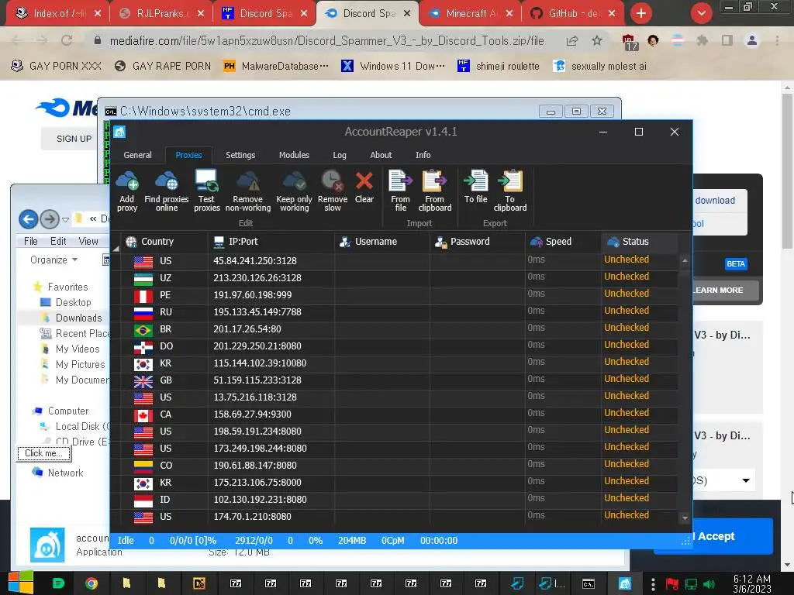Bookmark page with star icon
Image resolution: width=794 pixels, height=595 pixels.
(x=597, y=41)
